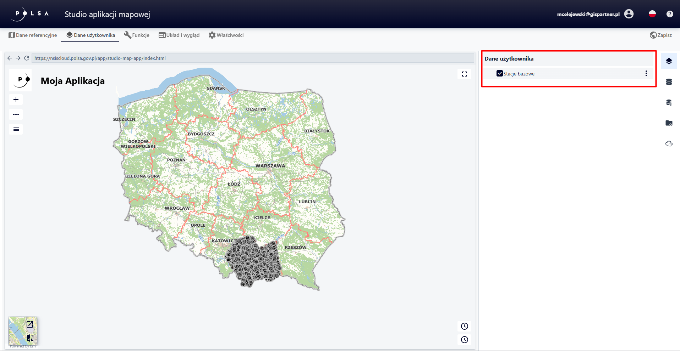This screenshot has width=680, height=351.
Task: Uncheck the Stacje bazowe layer
Action: [x=499, y=74]
